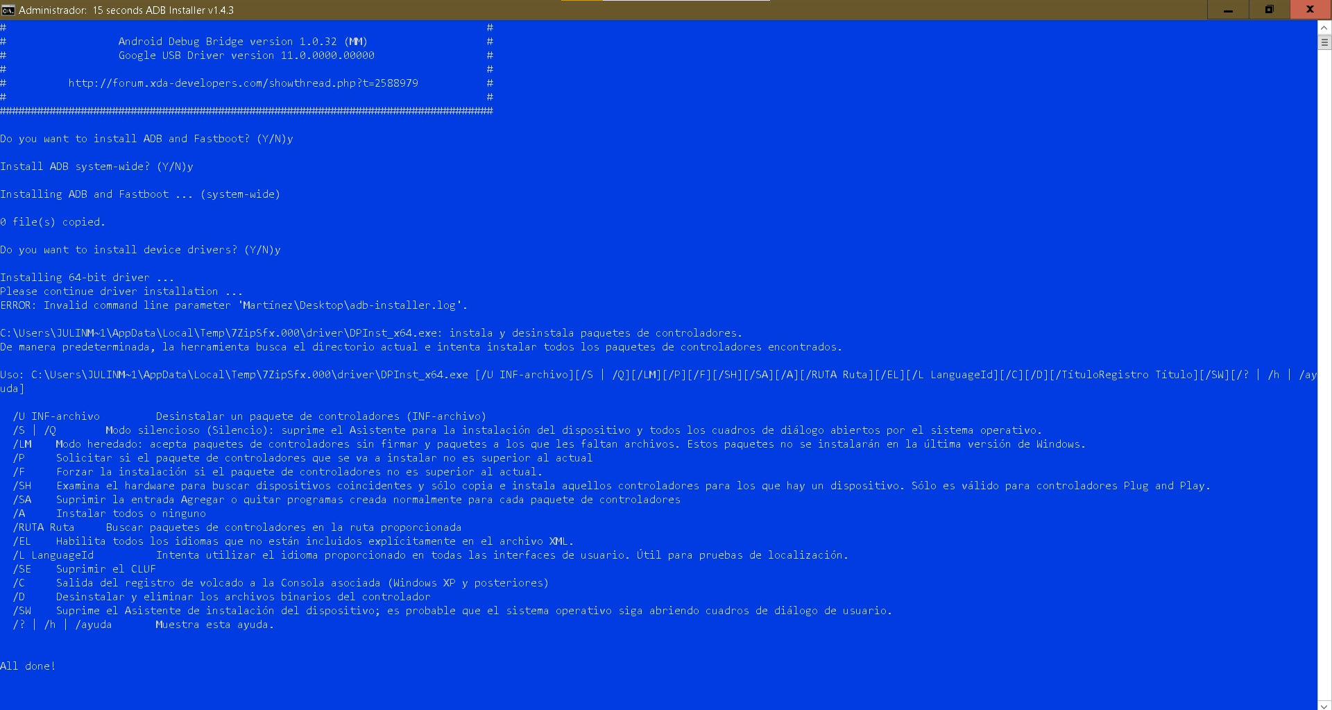Click the '/A Instalar todos o ninguno' line

(110, 514)
